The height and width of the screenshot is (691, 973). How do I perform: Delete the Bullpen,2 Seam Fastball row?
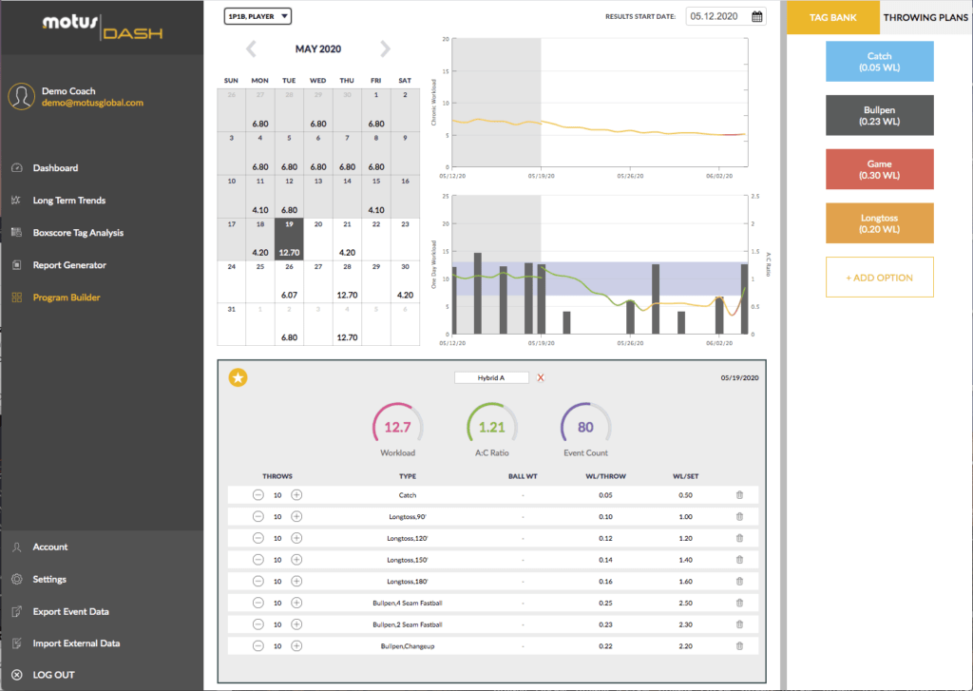click(x=739, y=624)
